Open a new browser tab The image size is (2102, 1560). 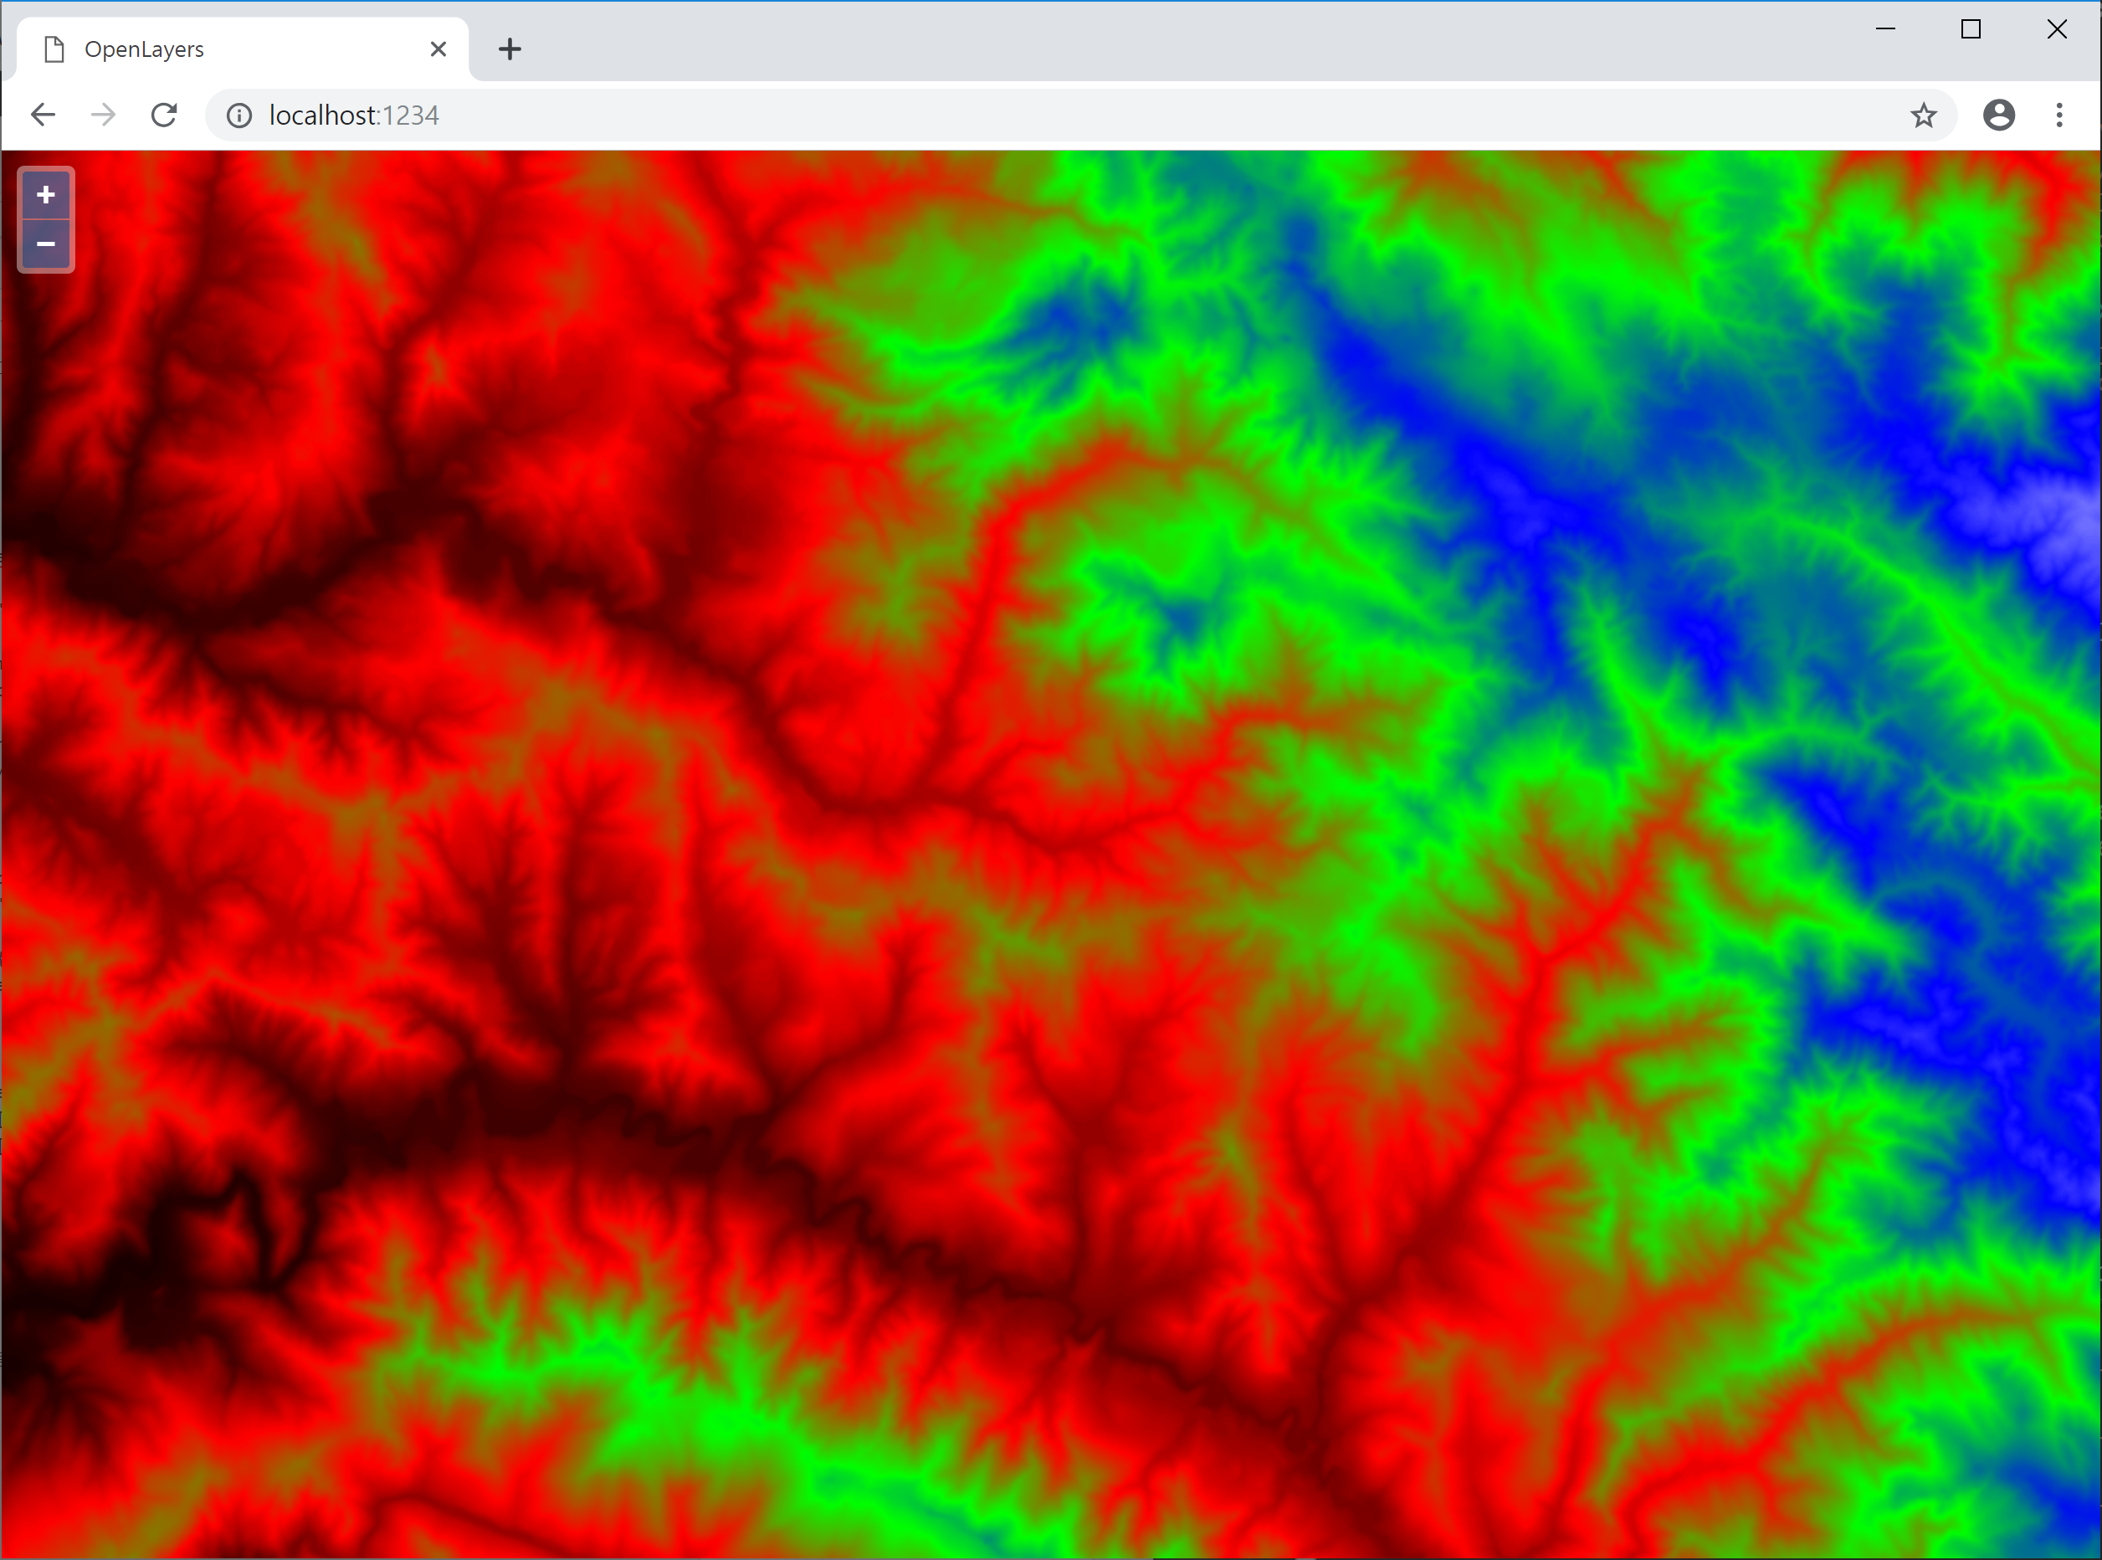tap(510, 49)
